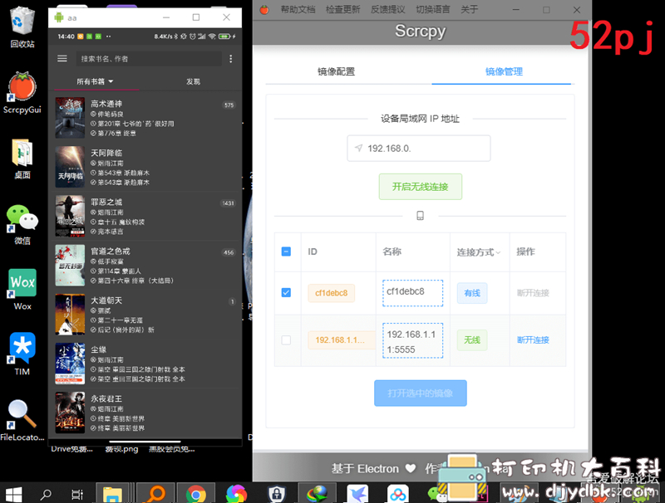Click the orange 192.168.1.1... ID tag
The image size is (665, 503).
click(x=340, y=340)
